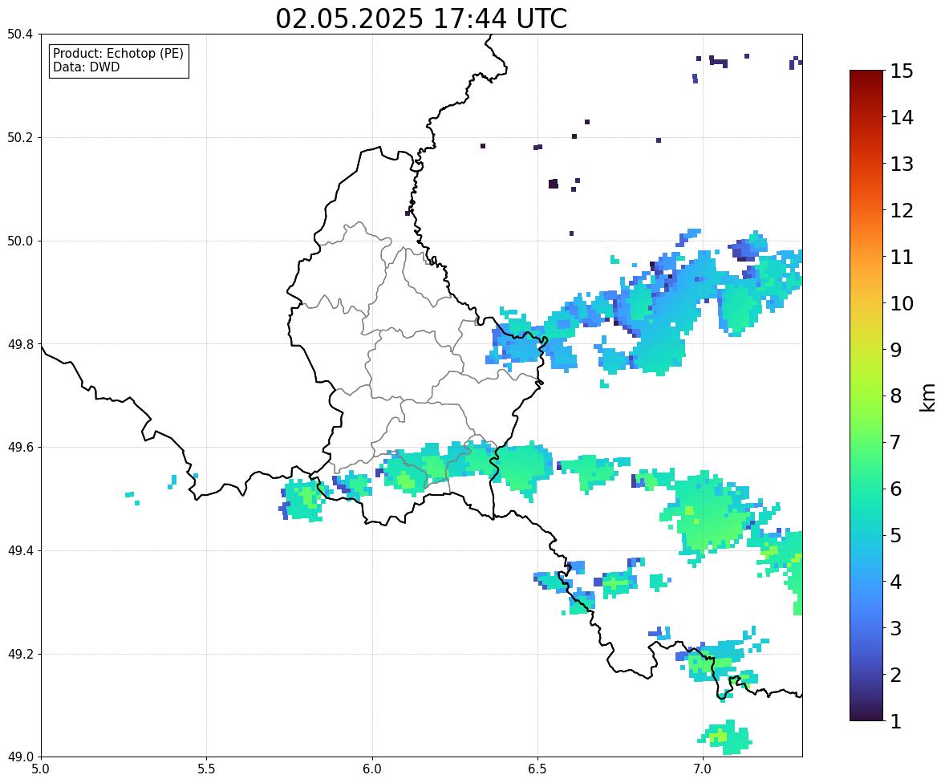Click the dark purple bottom of colorbar
This screenshot has height=783, width=945.
point(866,712)
